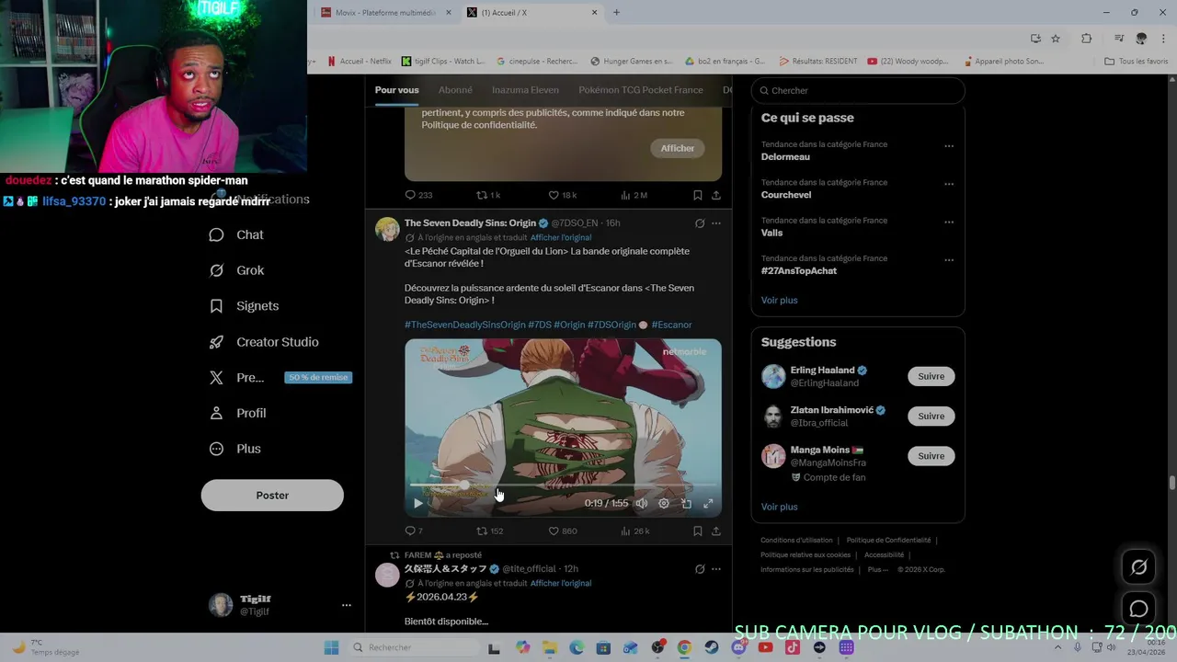Viewport: 1177px width, 662px height.
Task: Switch to the Inazuma Eleven tab
Action: tap(525, 90)
